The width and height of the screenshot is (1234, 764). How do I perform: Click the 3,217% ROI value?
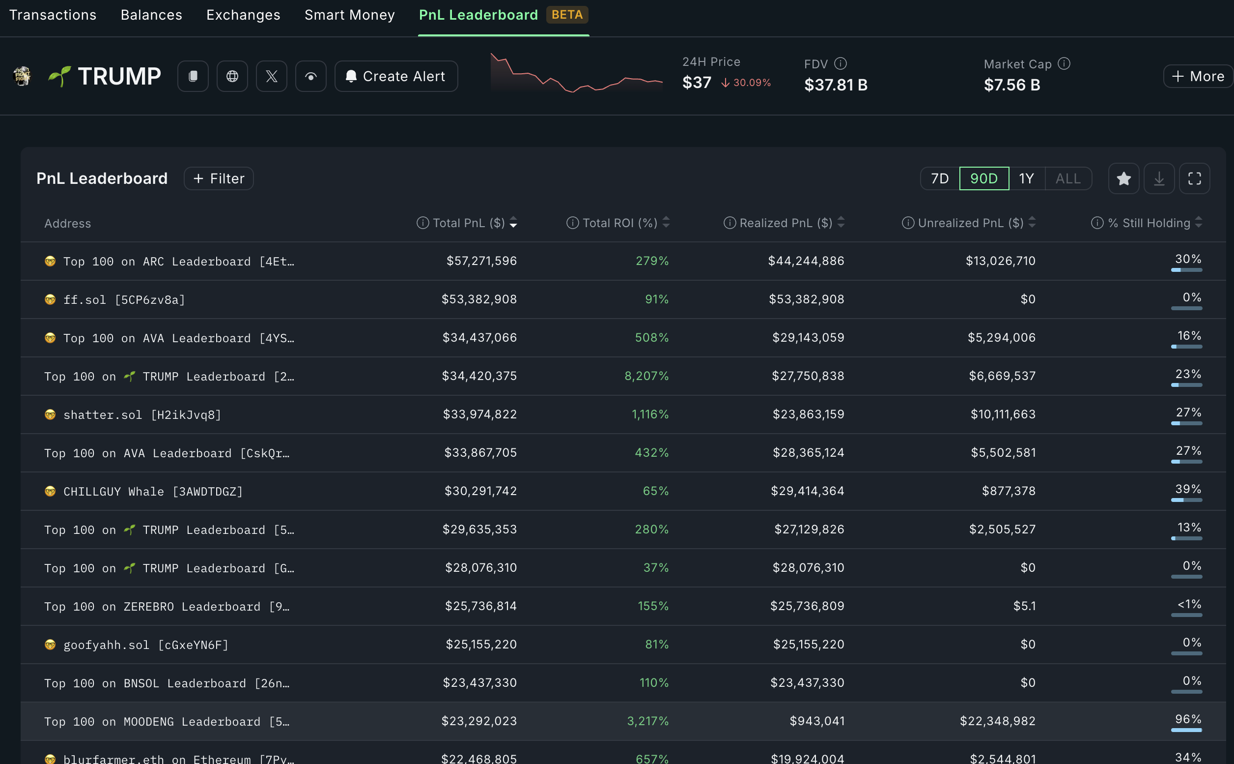[x=648, y=721]
